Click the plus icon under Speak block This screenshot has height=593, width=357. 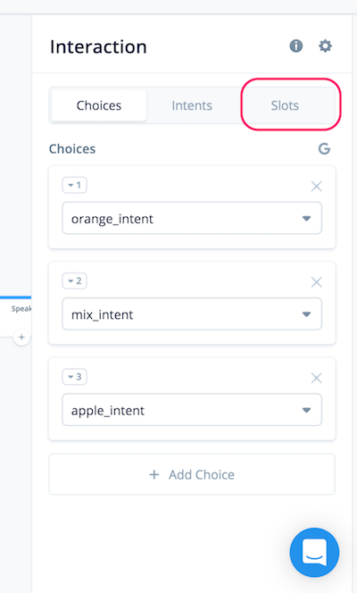(x=21, y=337)
